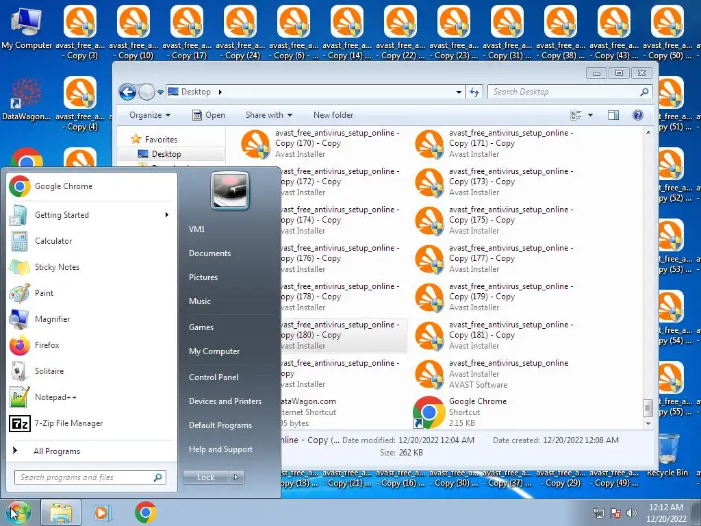Click the Lock button
701x526 pixels.
point(205,477)
